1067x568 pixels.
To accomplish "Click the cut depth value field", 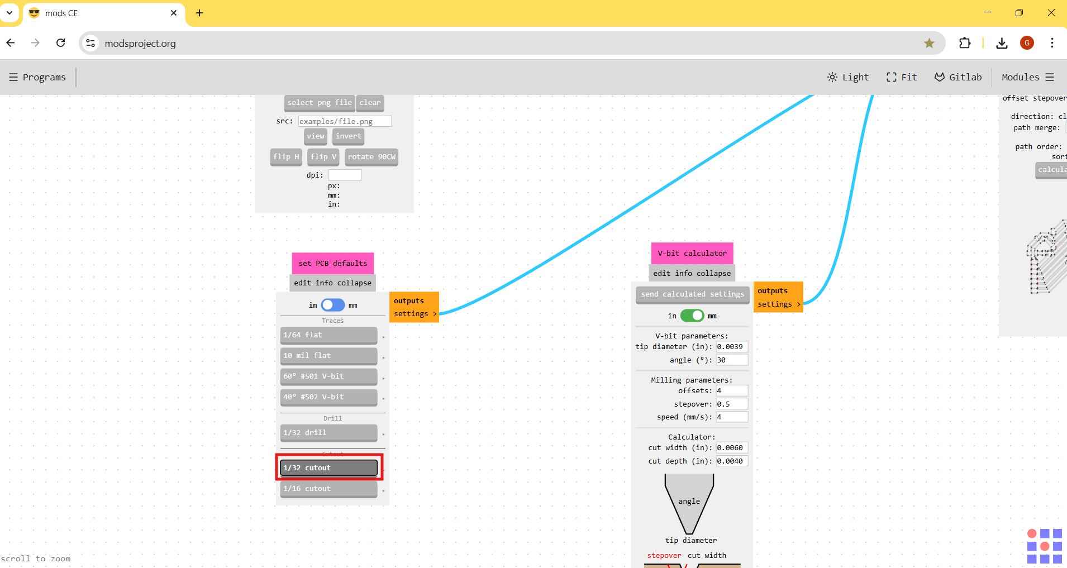I will tap(732, 461).
